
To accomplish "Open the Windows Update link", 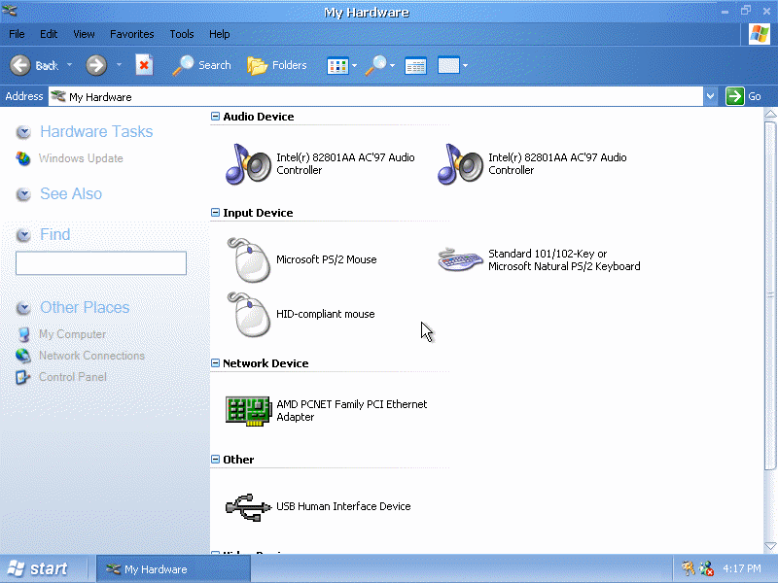I will click(x=81, y=158).
